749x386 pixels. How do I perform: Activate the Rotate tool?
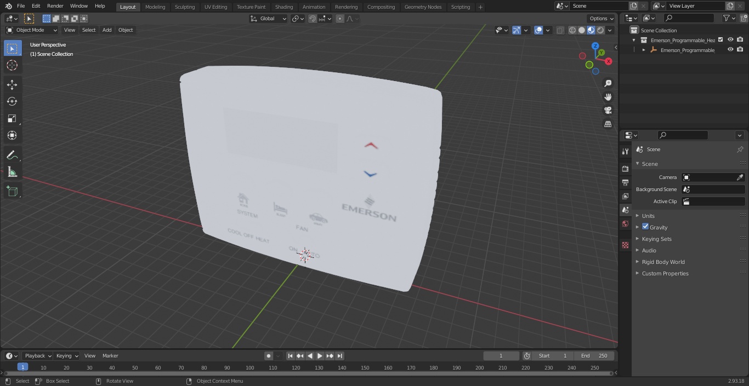pyautogui.click(x=12, y=101)
